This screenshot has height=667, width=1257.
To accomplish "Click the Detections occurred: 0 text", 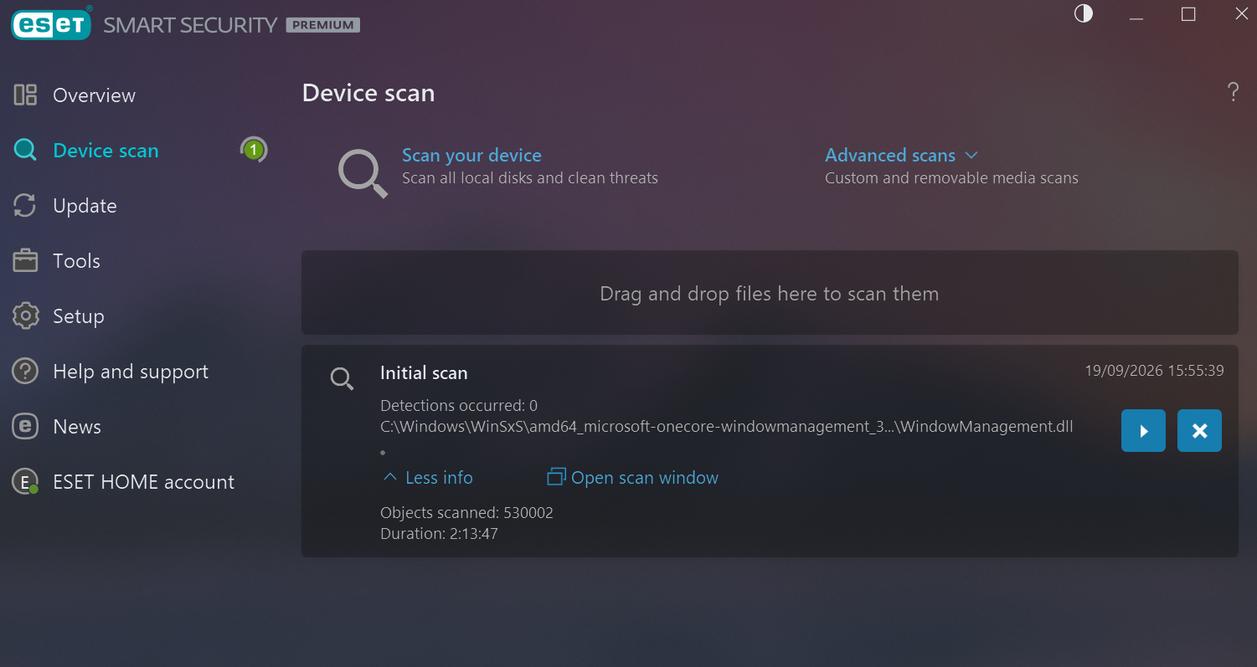I will pyautogui.click(x=459, y=406).
